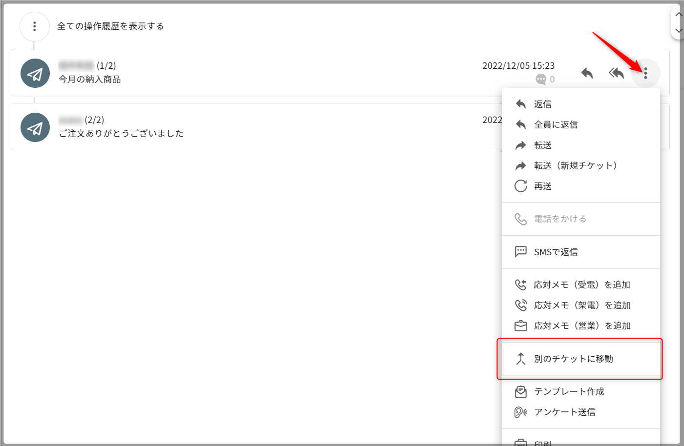Screen dimensions: 684x446
Task: Click the comment bubble count icon
Action: [541, 79]
